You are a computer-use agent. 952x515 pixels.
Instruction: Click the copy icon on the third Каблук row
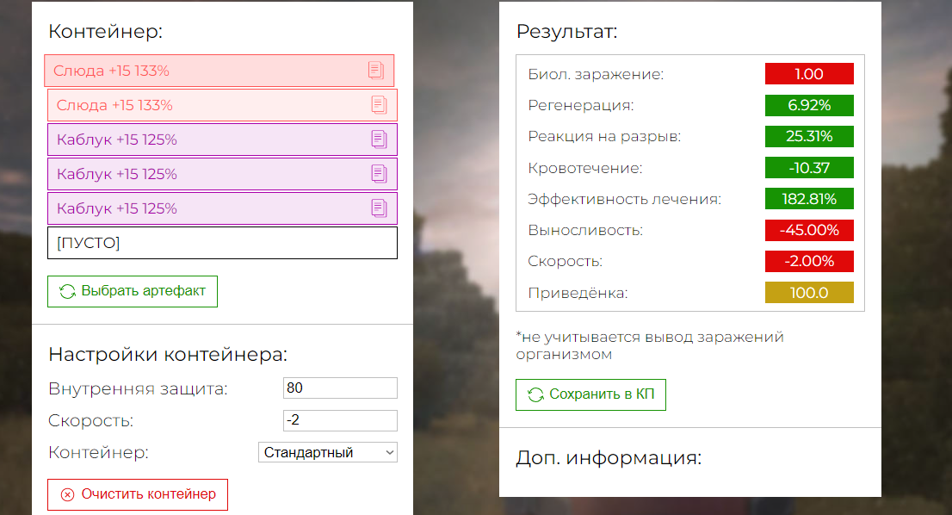pos(379,208)
